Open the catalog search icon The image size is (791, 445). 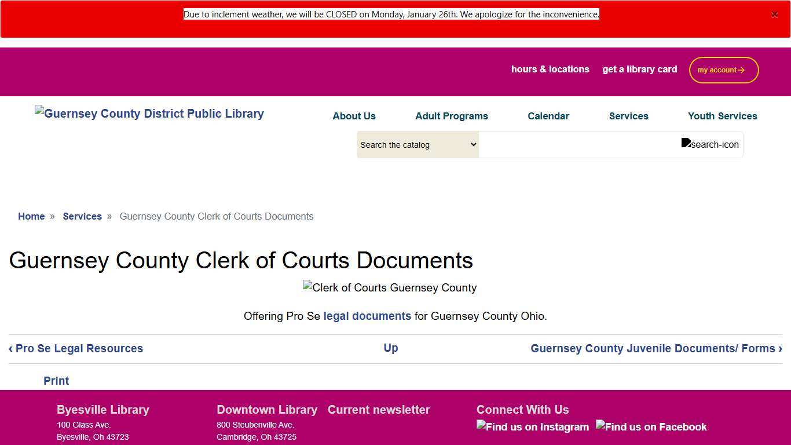710,144
